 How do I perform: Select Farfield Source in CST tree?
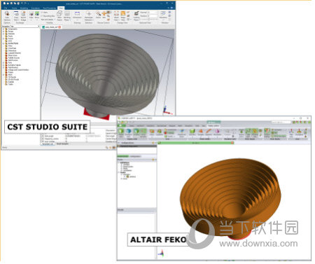(x=14, y=58)
